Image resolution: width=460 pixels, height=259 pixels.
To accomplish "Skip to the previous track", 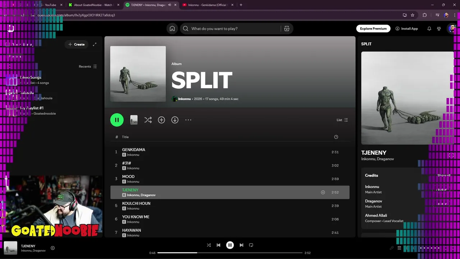I will tap(218, 245).
